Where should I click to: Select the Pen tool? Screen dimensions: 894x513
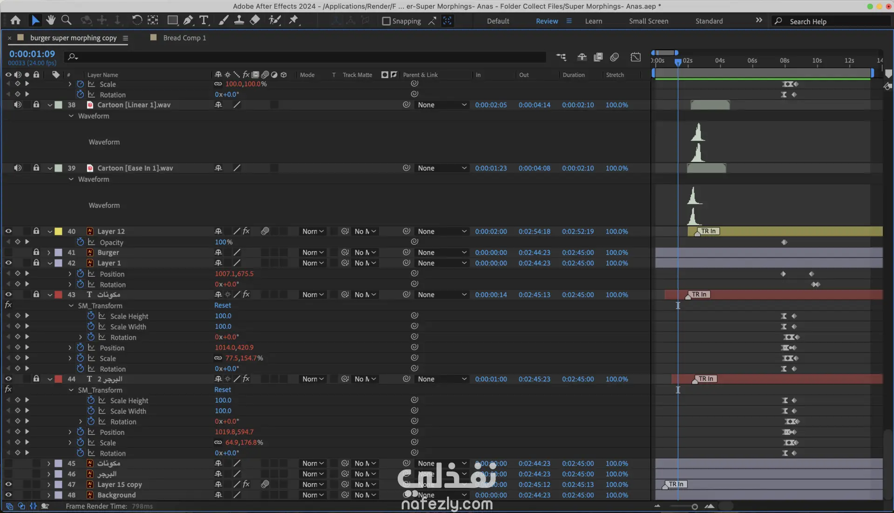[188, 20]
